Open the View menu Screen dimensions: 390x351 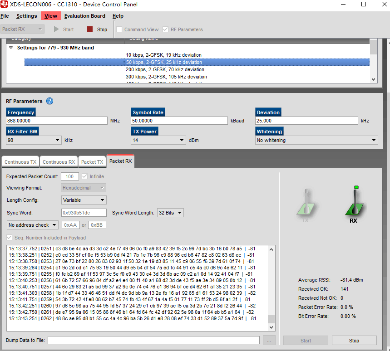[51, 16]
